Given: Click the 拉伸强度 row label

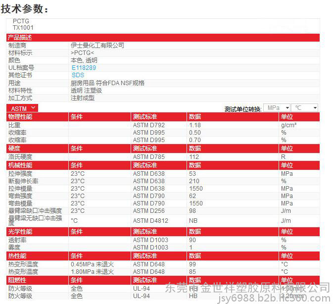Looking at the screenshot, I should (20, 174).
